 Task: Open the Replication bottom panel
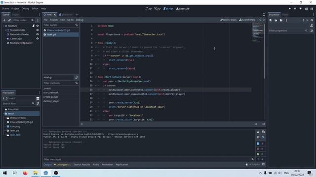(x=122, y=165)
